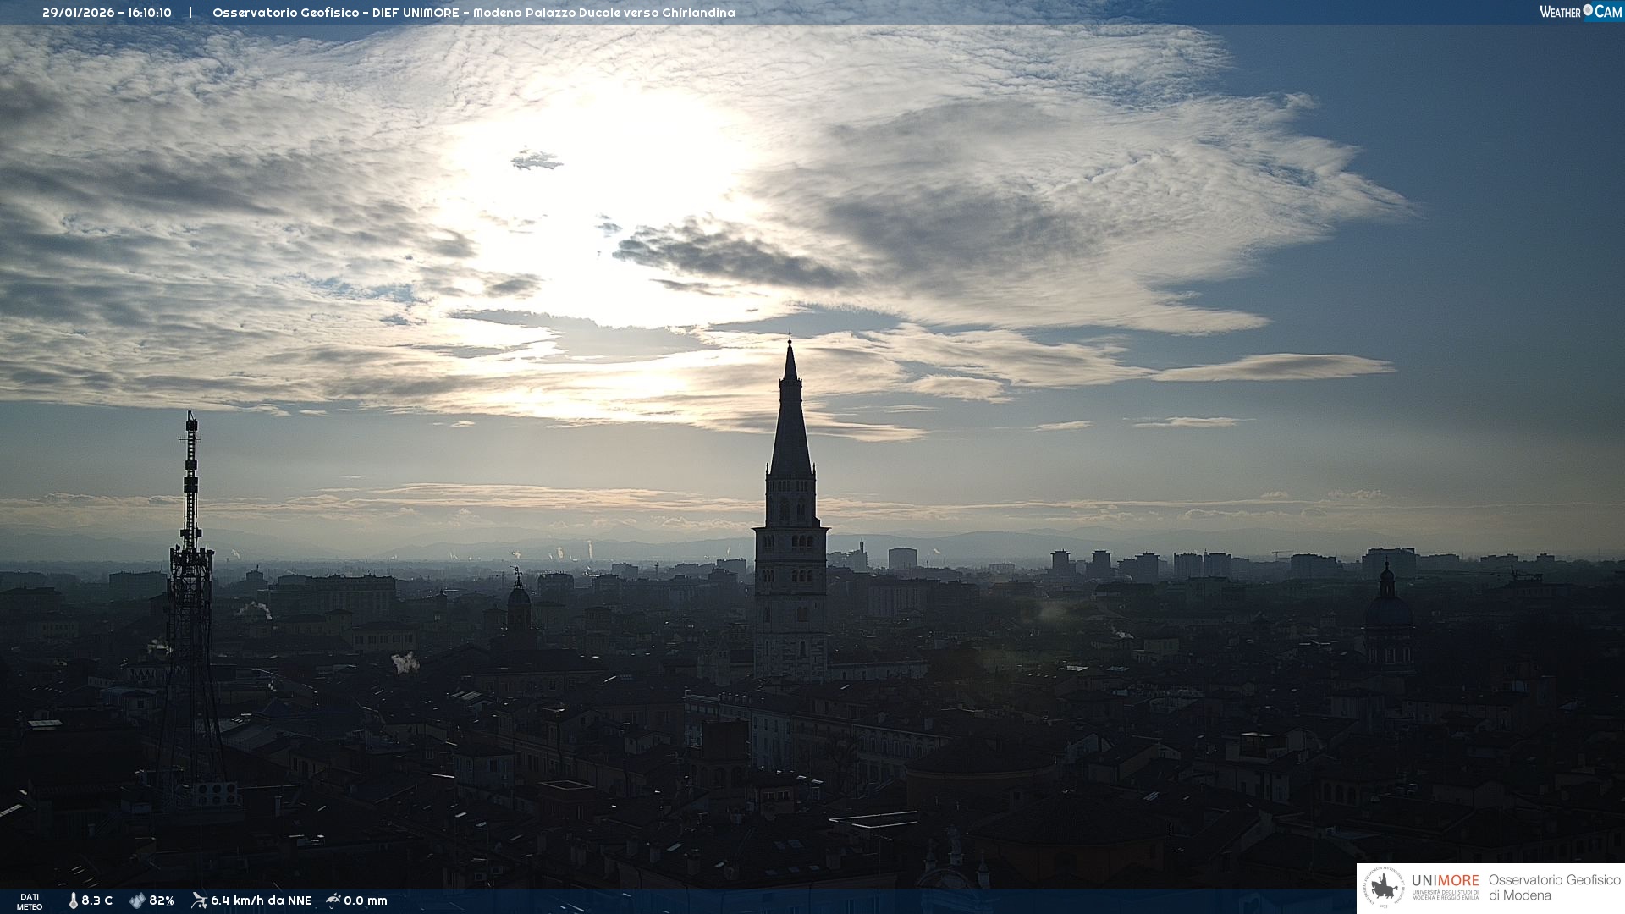Click the WeatherCam camera lens icon
1625x914 pixels.
(x=1588, y=10)
